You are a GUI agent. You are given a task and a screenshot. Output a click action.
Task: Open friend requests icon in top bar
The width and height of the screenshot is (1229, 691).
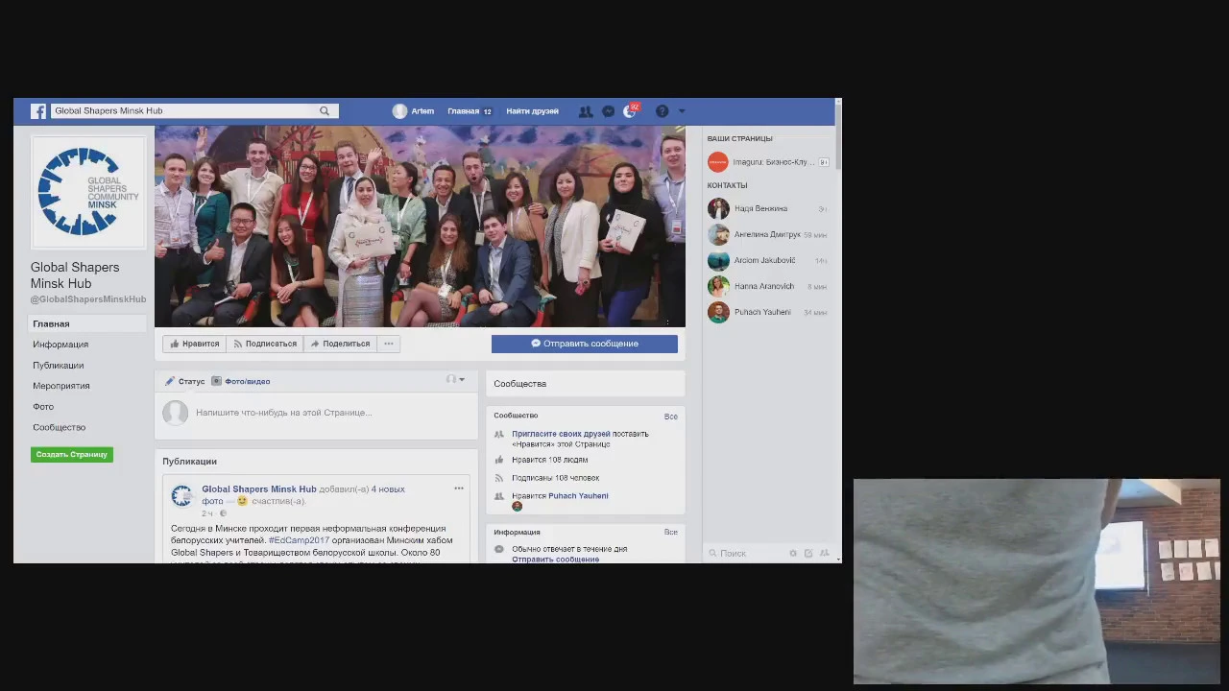586,111
